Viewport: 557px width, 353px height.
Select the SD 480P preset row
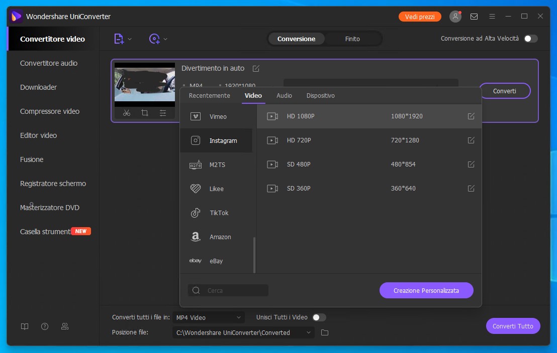[x=369, y=164]
